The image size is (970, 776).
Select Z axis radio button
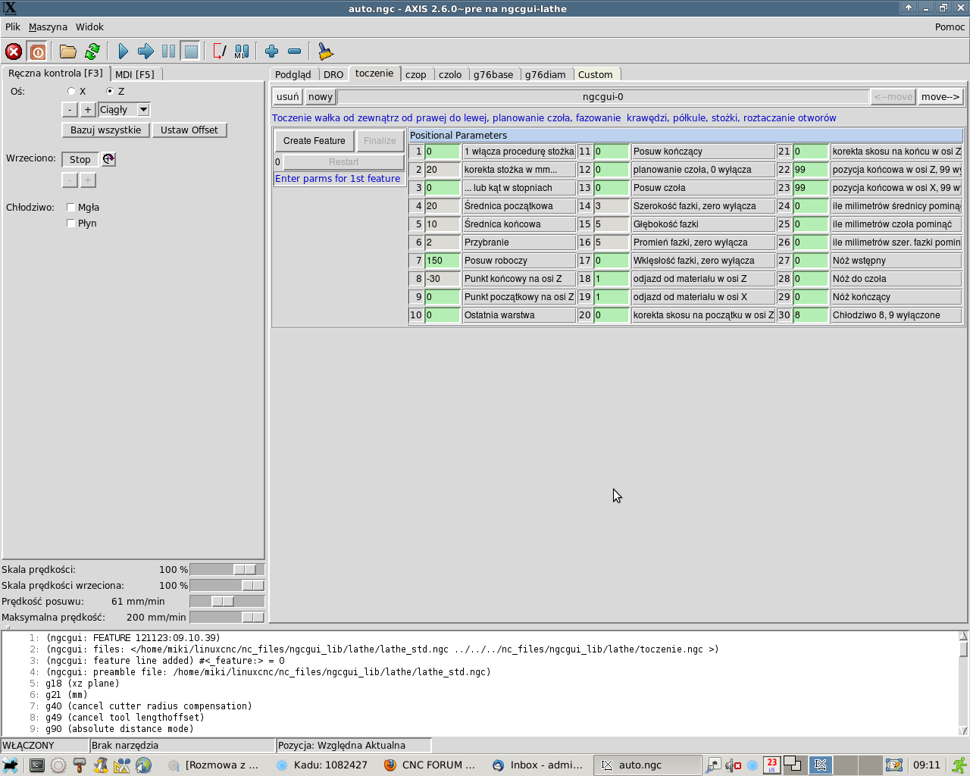[110, 91]
